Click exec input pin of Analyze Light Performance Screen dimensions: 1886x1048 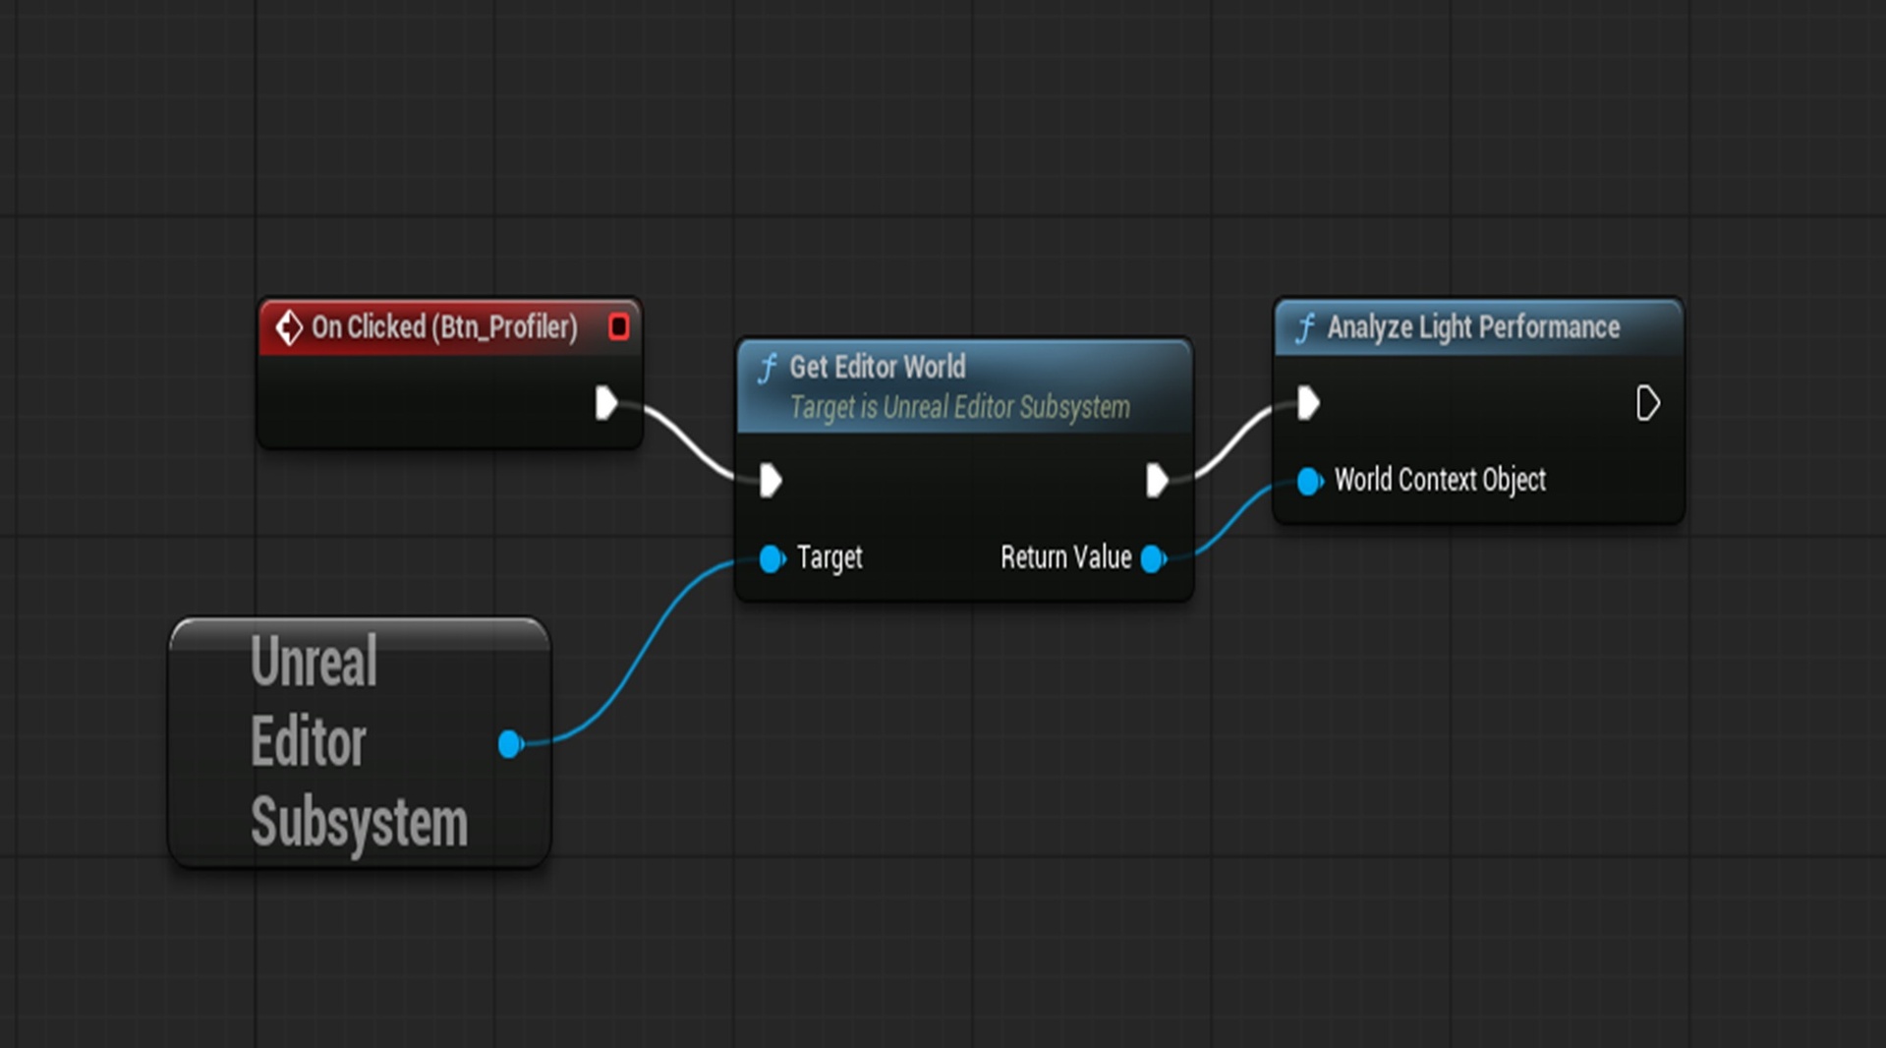(1308, 403)
